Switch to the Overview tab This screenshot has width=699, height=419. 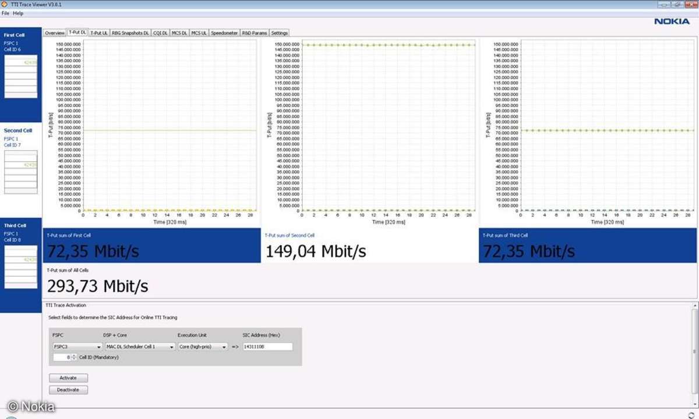click(x=55, y=33)
